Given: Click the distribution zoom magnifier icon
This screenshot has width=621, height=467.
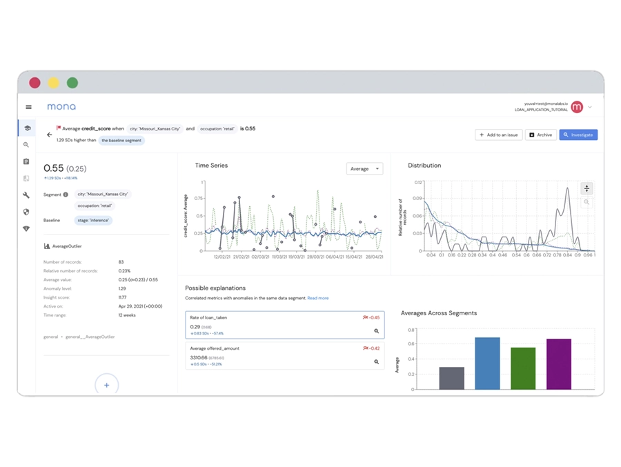Looking at the screenshot, I should (x=586, y=202).
